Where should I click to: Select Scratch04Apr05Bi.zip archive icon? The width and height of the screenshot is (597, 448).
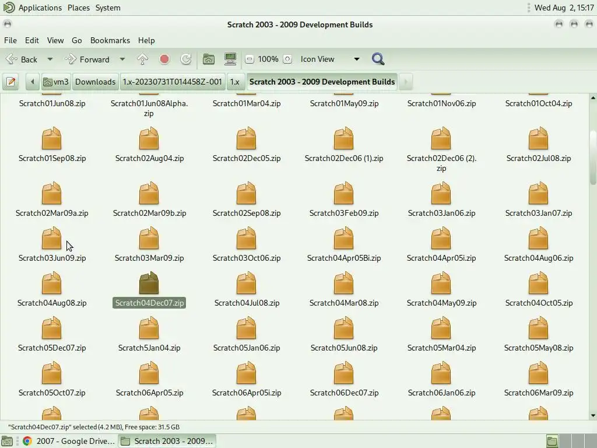(344, 238)
